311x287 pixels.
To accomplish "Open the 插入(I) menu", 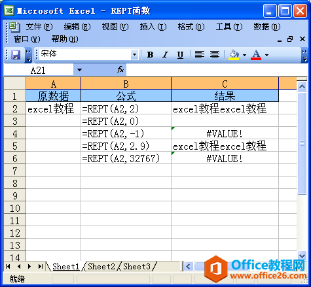I will pos(153,27).
